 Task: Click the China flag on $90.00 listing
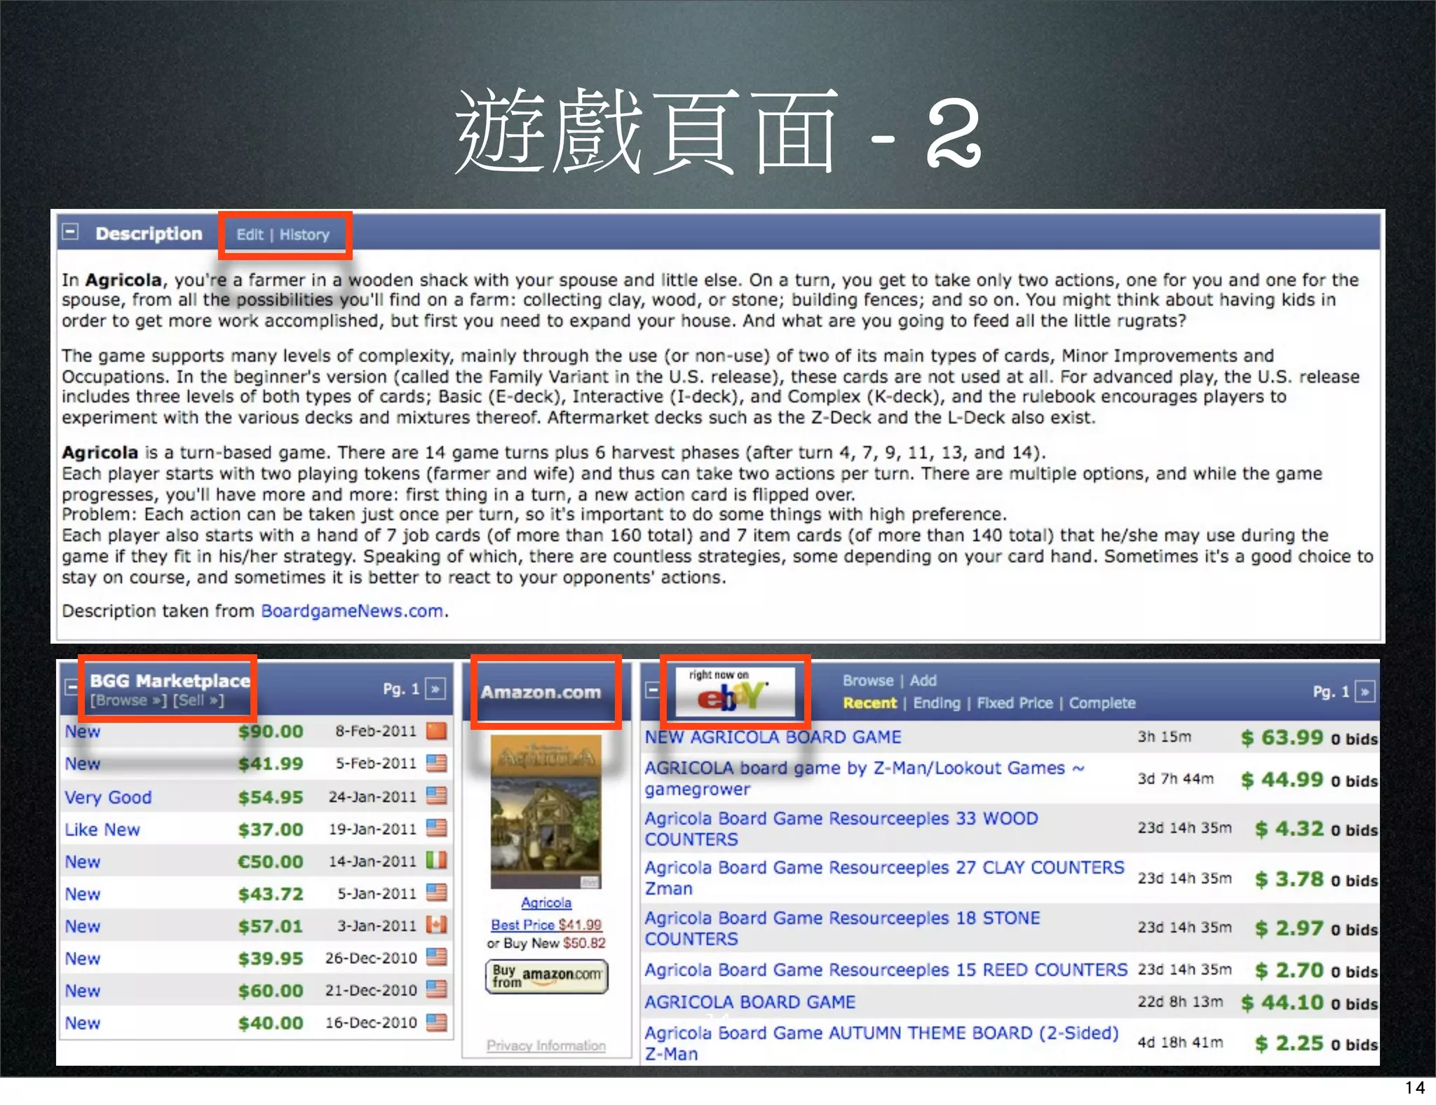[x=436, y=731]
